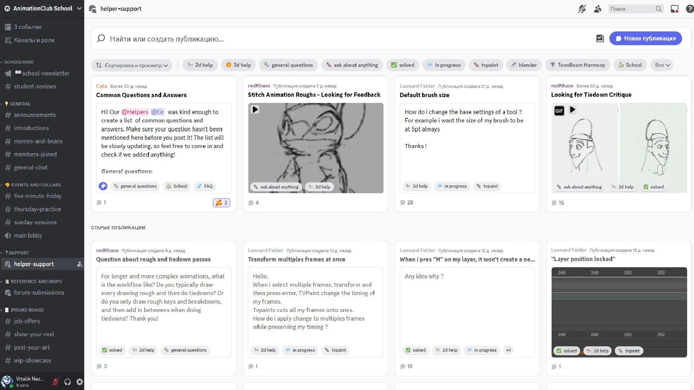
Task: Expand all tags with the Все dropdown
Action: tap(662, 65)
